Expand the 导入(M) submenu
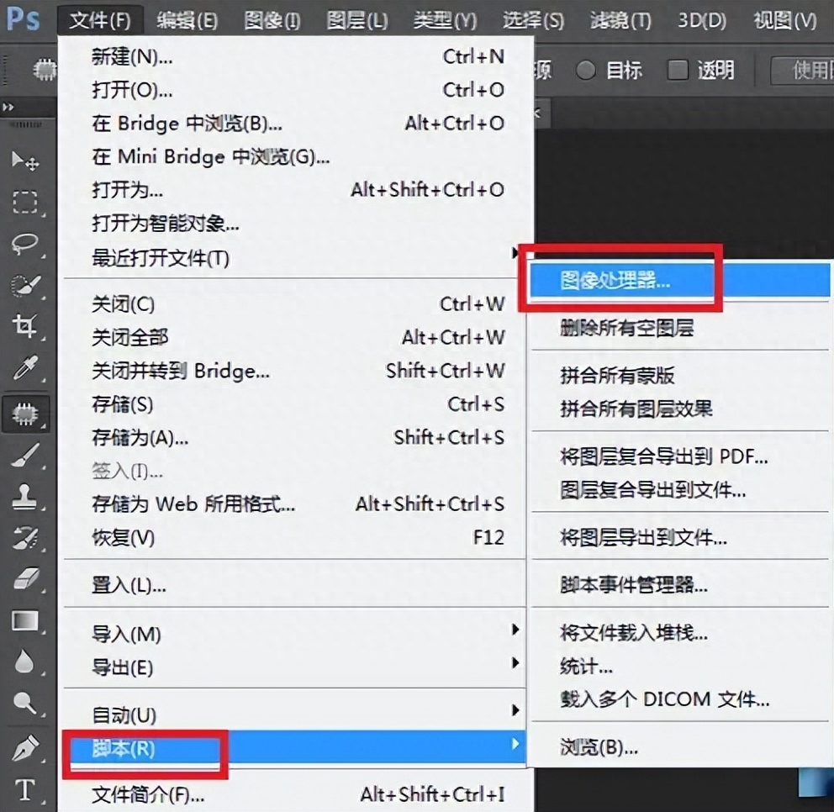 tap(295, 634)
